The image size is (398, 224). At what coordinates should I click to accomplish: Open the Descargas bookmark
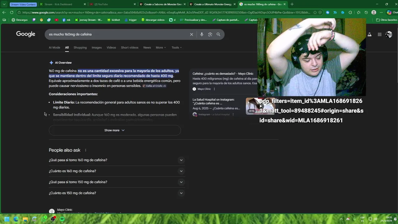pos(20,20)
